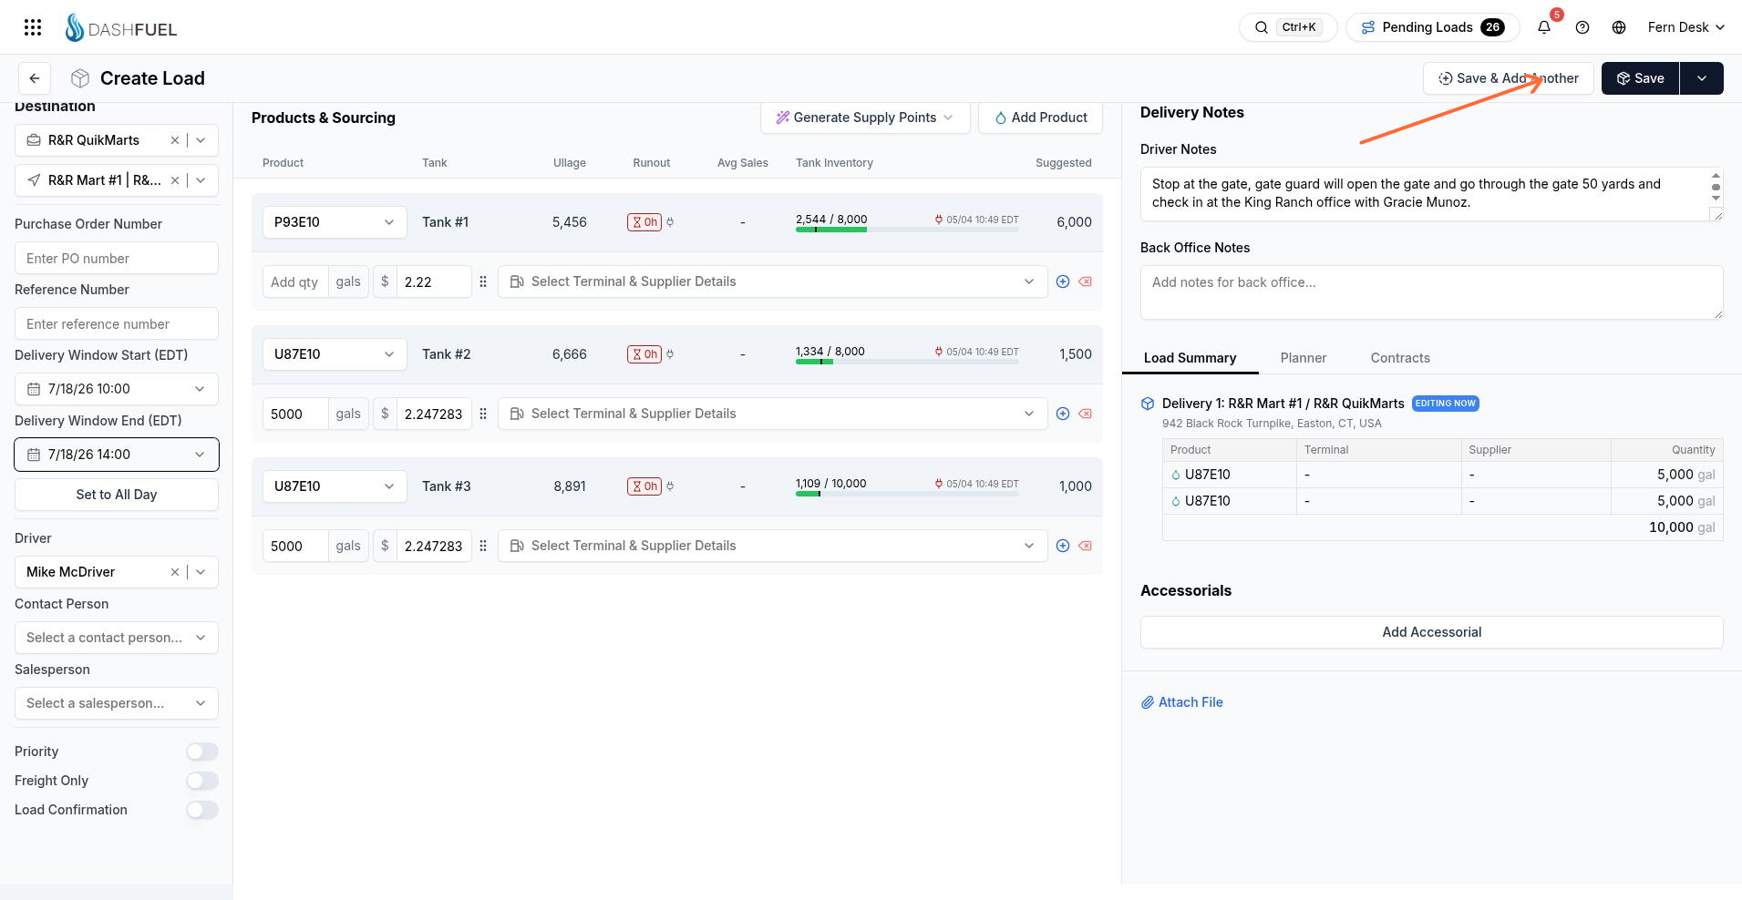Click the Enter PO number field
This screenshot has width=1742, height=900.
click(x=117, y=259)
